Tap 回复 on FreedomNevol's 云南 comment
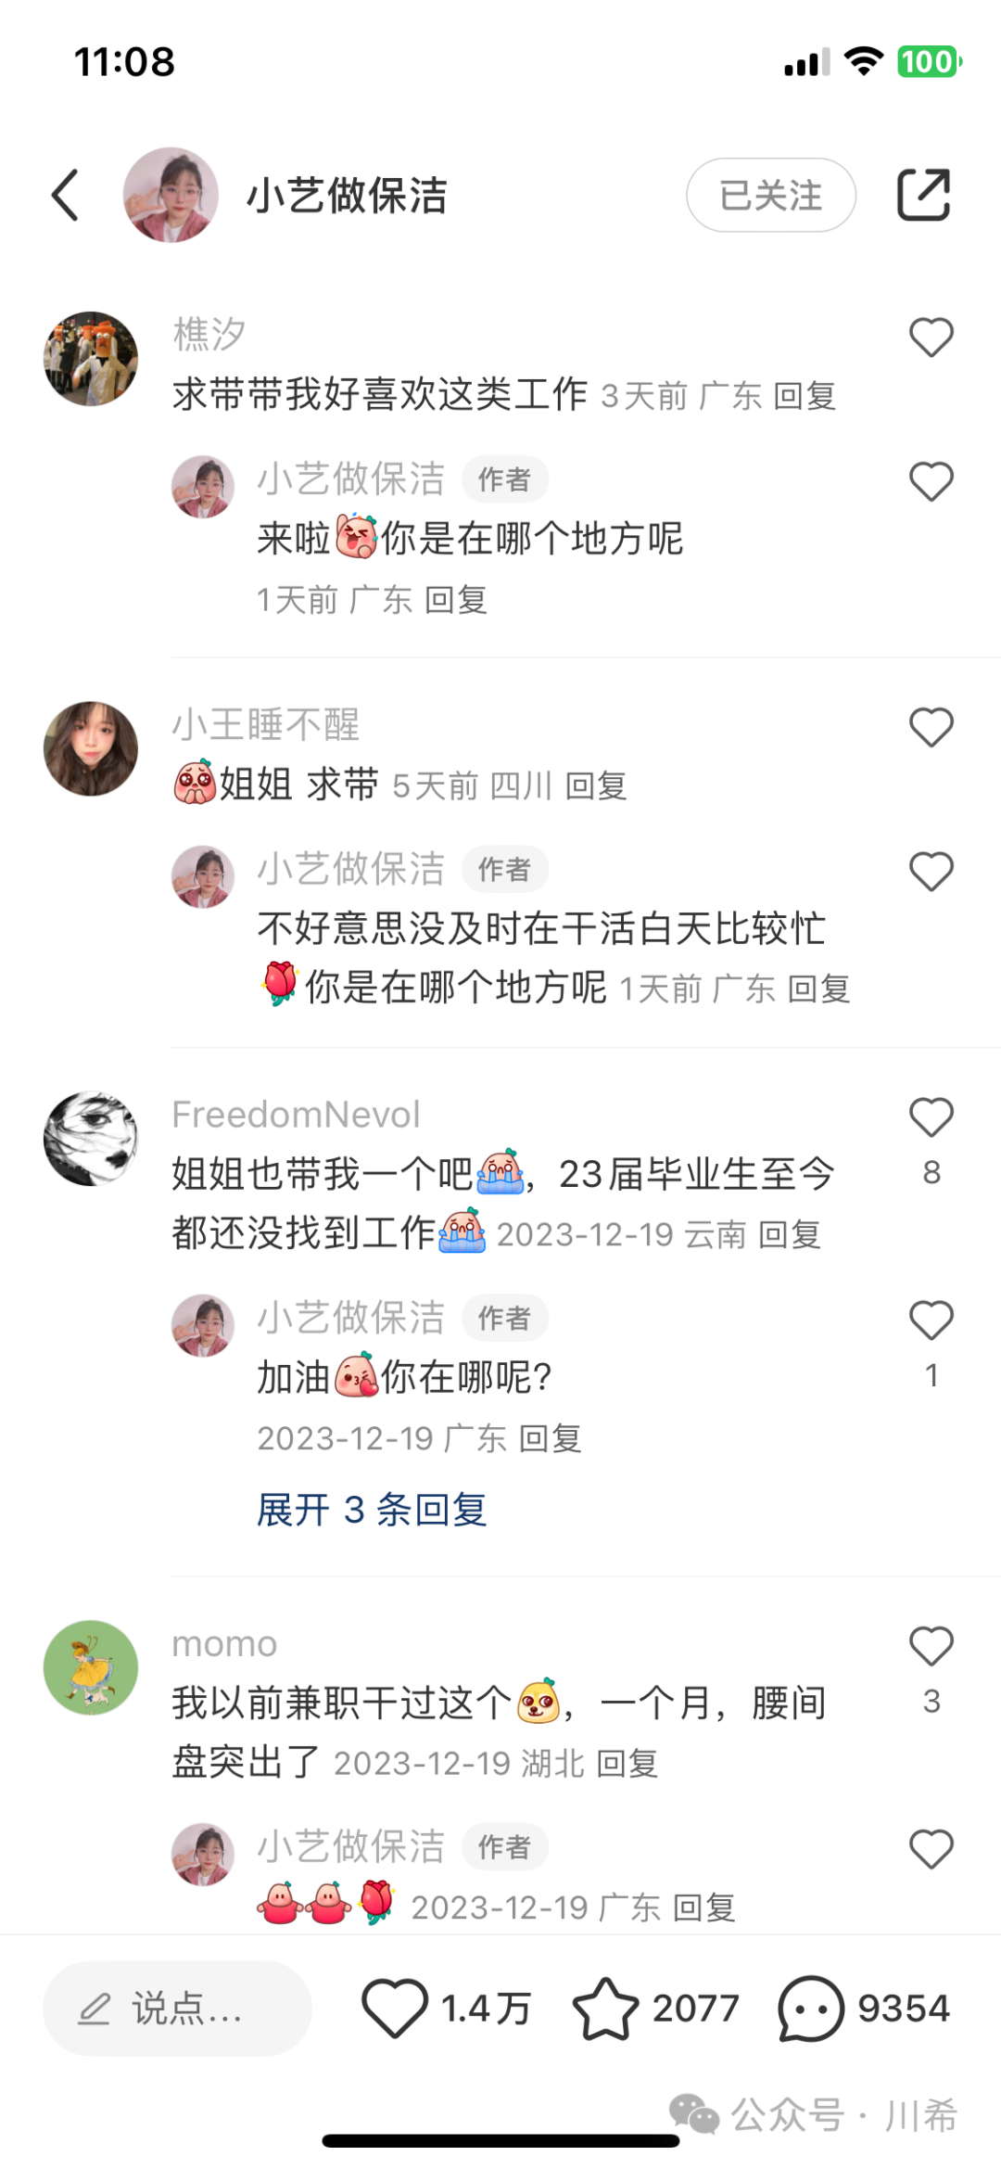 pyautogui.click(x=790, y=1234)
